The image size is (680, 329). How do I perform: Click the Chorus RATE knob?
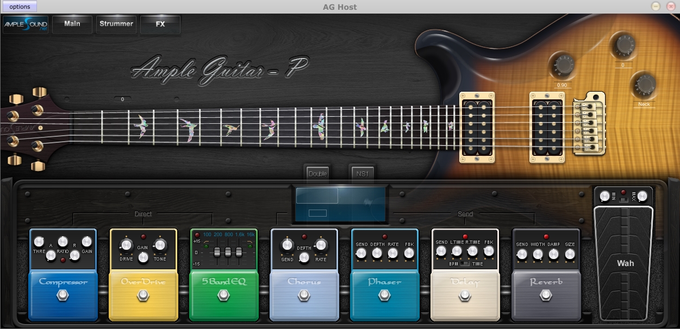tap(321, 245)
